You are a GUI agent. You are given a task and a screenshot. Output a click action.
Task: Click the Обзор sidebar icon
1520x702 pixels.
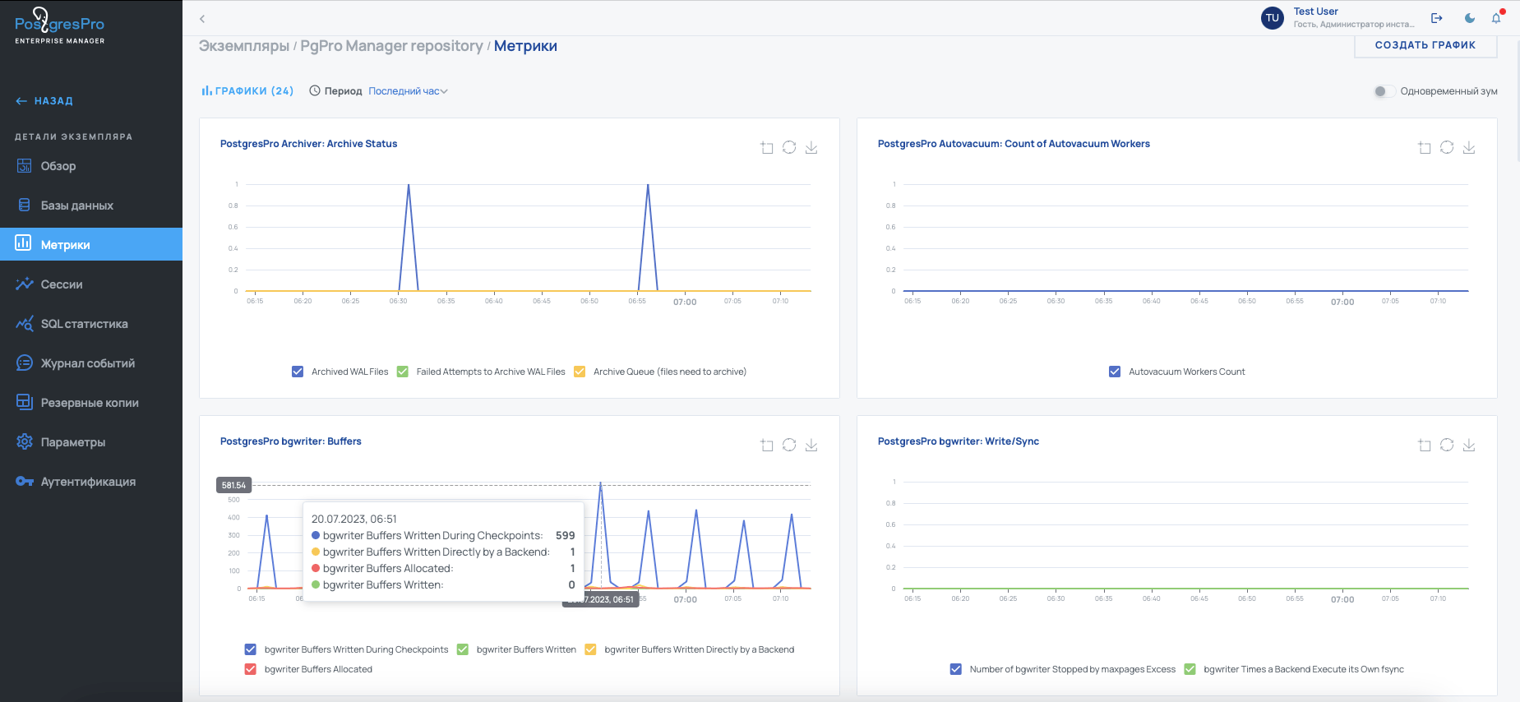tap(25, 166)
